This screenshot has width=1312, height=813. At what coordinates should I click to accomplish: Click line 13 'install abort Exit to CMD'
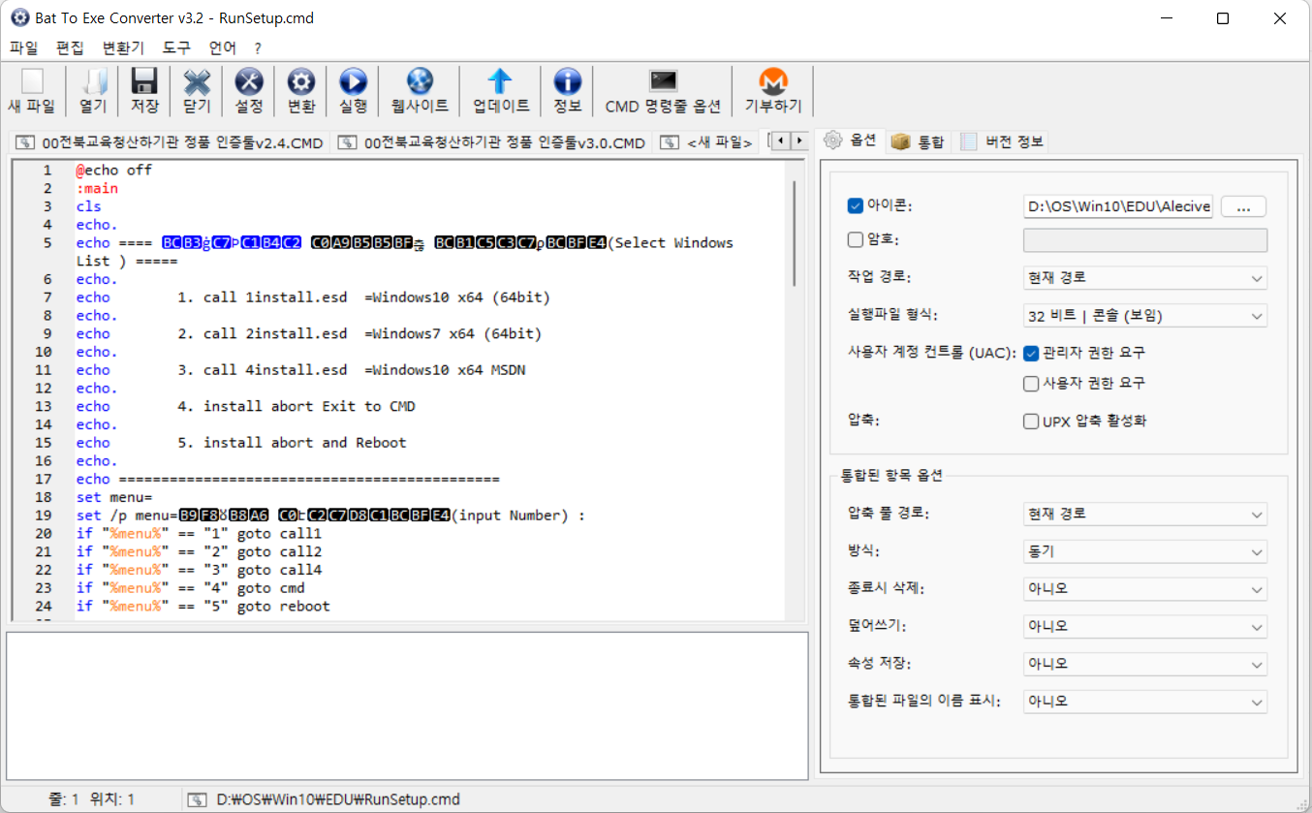click(x=309, y=407)
